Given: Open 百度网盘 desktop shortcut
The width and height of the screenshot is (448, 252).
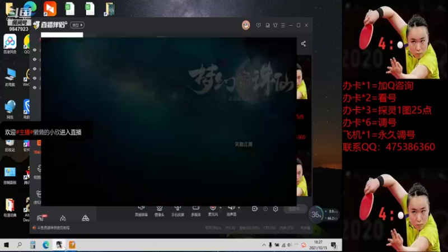Looking at the screenshot, I should point(10,44).
